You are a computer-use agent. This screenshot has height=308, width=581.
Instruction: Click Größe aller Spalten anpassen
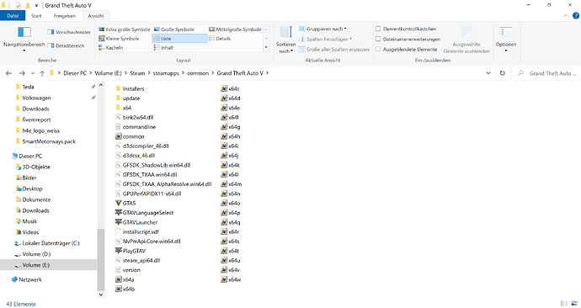tap(333, 50)
